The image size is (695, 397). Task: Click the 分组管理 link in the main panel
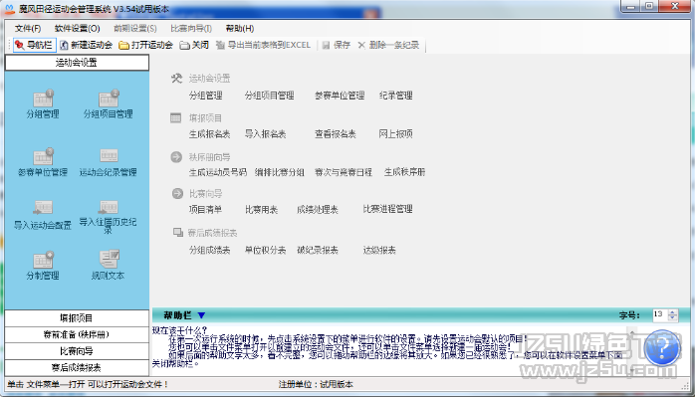coord(206,96)
